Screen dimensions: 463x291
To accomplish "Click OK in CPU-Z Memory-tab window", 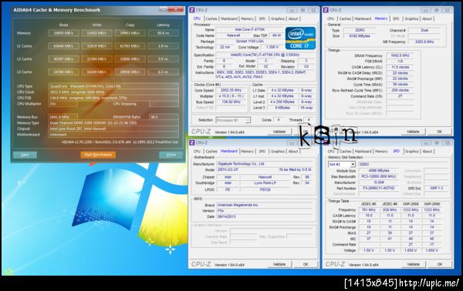I will (x=439, y=132).
